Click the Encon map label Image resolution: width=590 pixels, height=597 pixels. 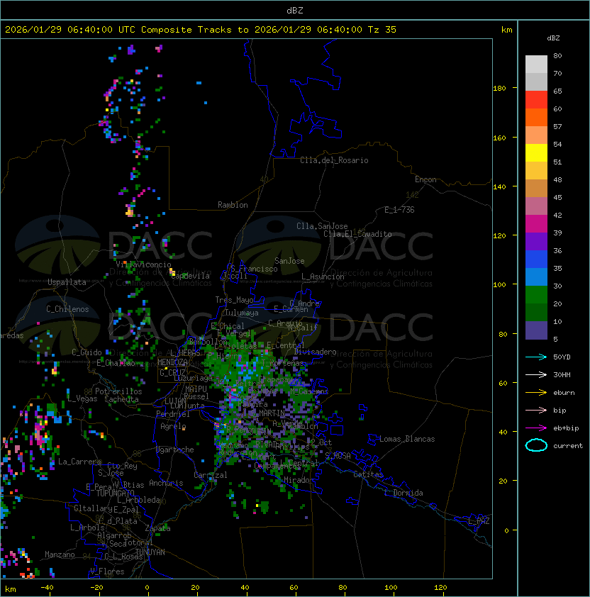point(425,179)
